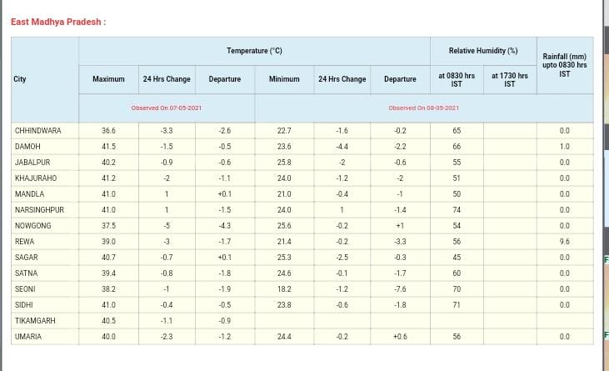This screenshot has width=609, height=371.
Task: Click the East Madhya Pradesh heading
Action: tap(58, 22)
